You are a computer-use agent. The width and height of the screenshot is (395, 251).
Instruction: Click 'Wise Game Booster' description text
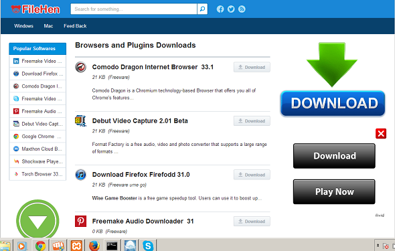coord(177,198)
